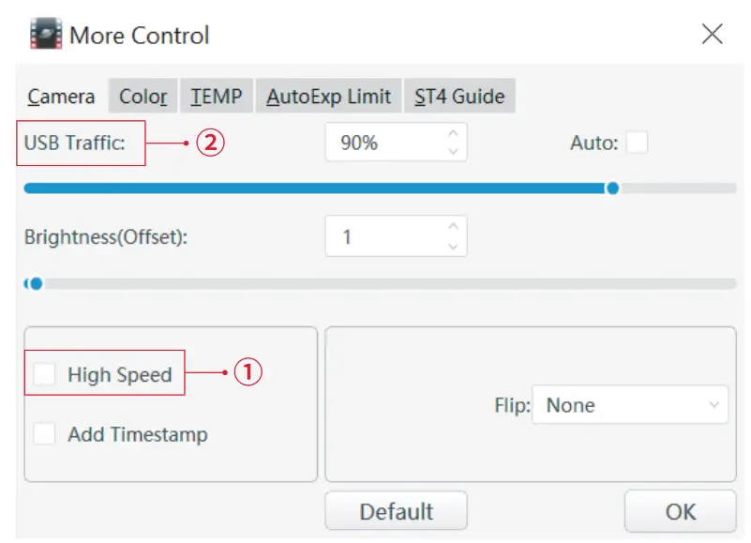Viewport: 751px width, 543px height.
Task: Click the Brightness(Offset) slider handle
Action: (x=36, y=282)
